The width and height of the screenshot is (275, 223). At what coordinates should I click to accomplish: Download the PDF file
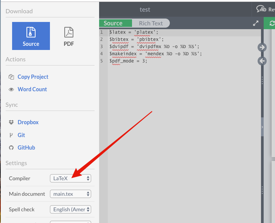[x=69, y=36]
